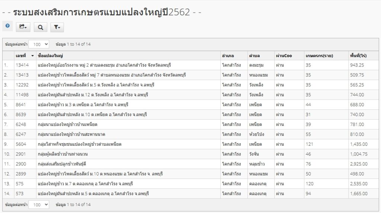
Task: Click the 2,925.00 area cell
Action: tap(359, 164)
